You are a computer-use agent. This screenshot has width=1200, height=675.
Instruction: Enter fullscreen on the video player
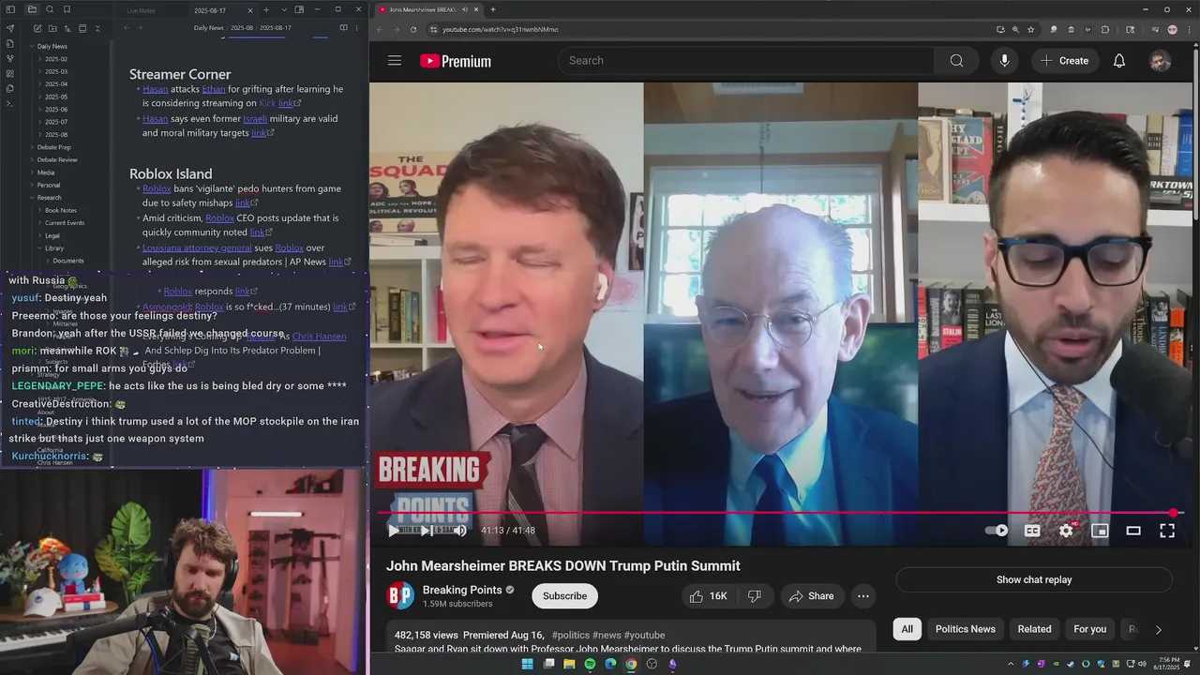(x=1167, y=531)
